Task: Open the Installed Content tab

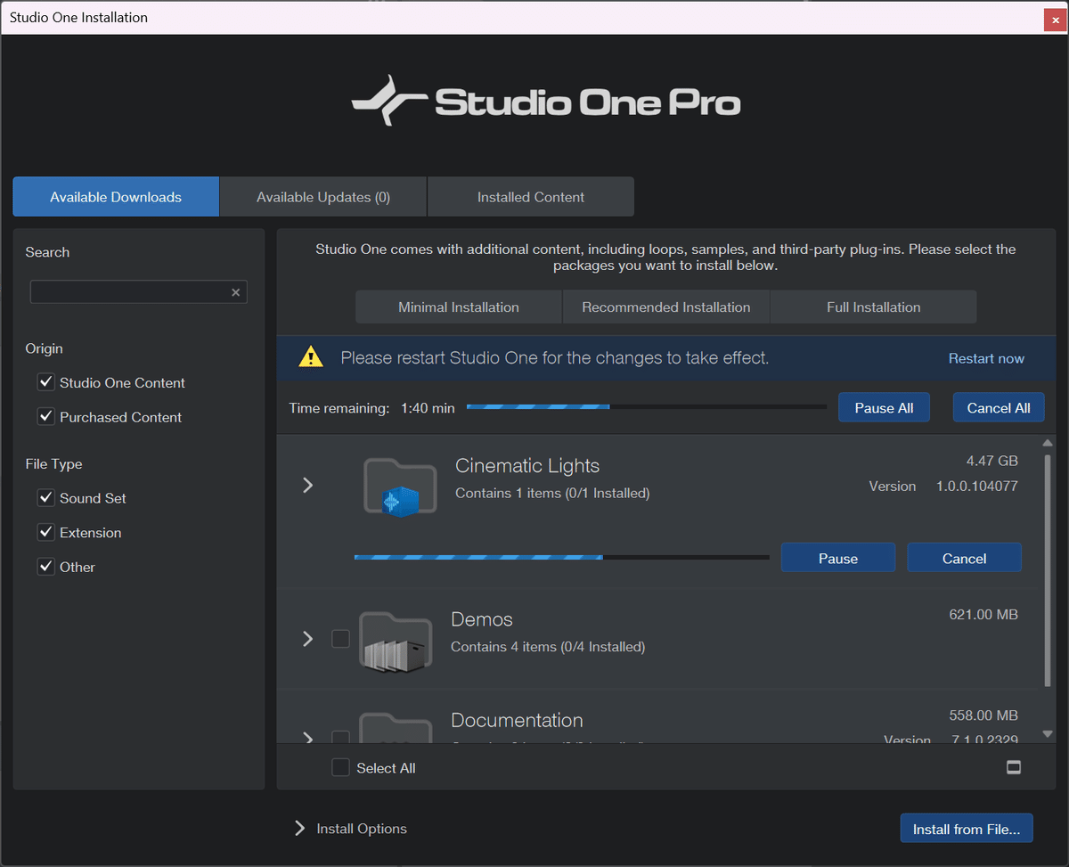Action: [531, 197]
